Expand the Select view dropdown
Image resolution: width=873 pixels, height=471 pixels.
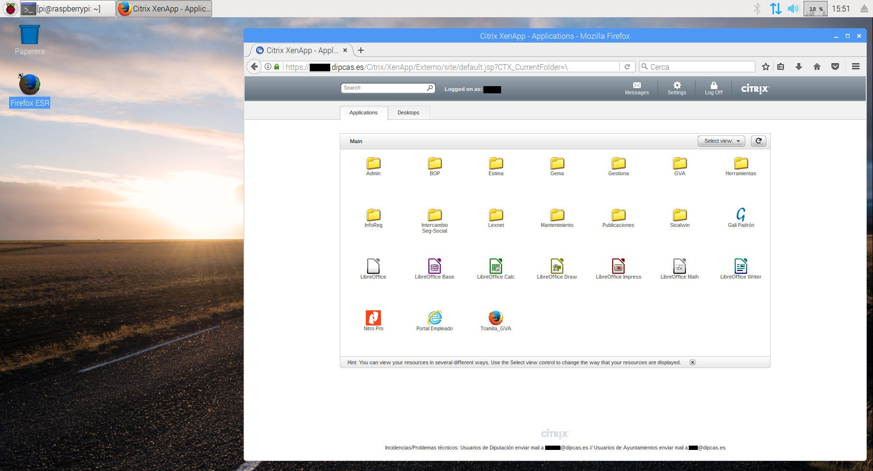pos(721,141)
